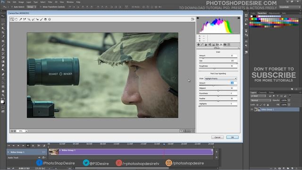Select the Camera Raw Hand tool
Image resolution: width=302 pixels, height=170 pixels.
[x=17, y=19]
